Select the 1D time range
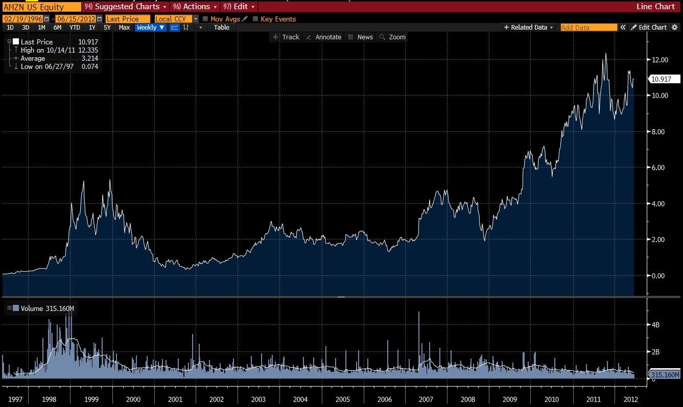This screenshot has height=407, width=683. pos(10,28)
